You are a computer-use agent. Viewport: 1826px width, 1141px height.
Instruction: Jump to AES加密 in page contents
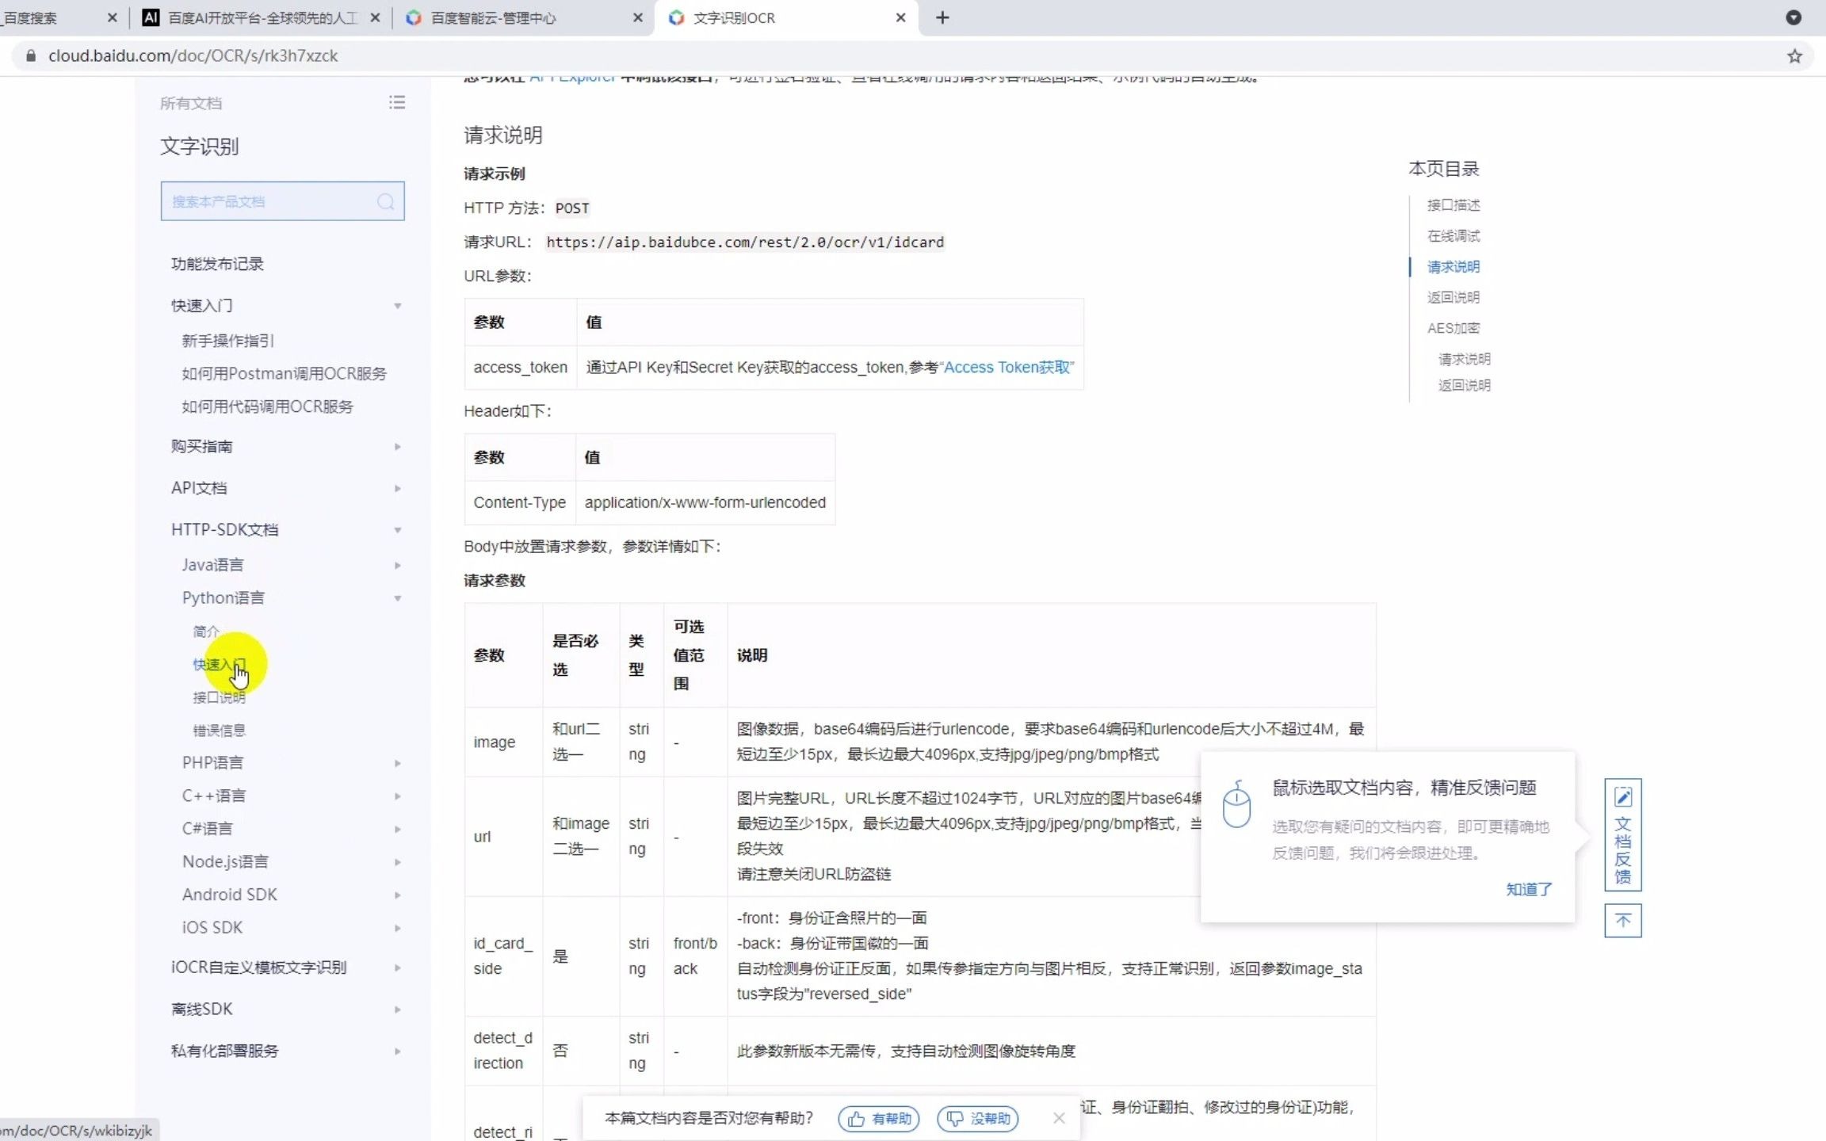[1453, 328]
